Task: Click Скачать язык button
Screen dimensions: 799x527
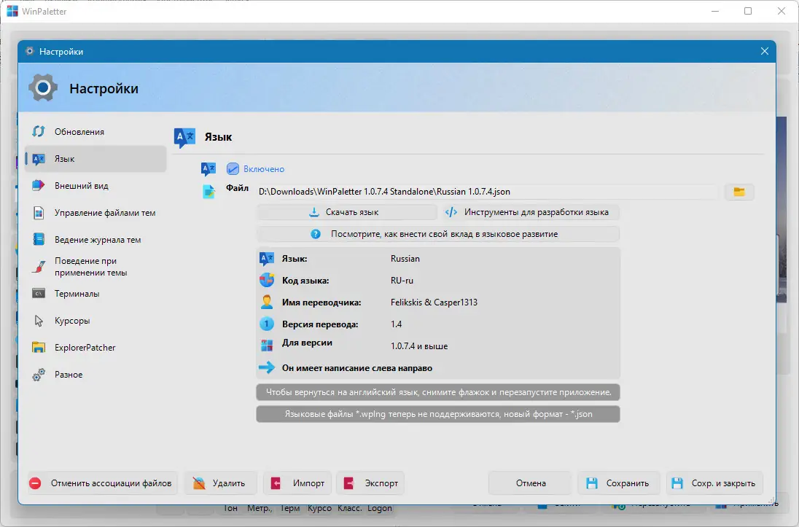Action: (x=347, y=212)
